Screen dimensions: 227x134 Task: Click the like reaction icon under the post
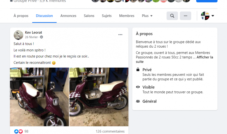coord(16,131)
